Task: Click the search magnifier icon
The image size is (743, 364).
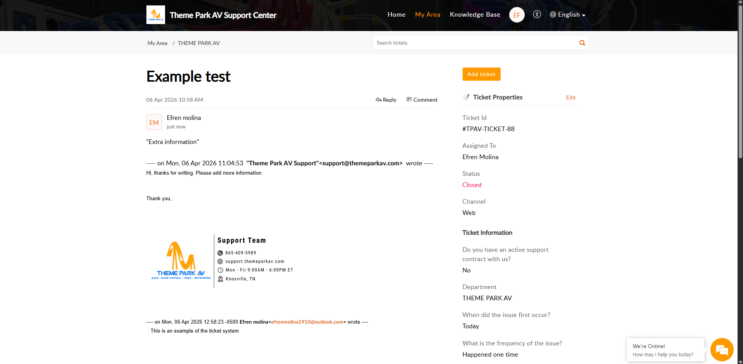Action: point(582,43)
